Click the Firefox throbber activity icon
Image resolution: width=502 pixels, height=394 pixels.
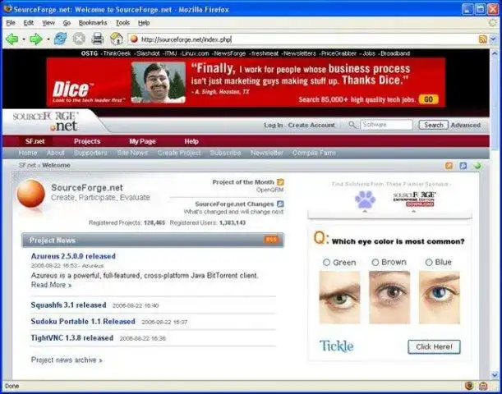click(x=493, y=23)
